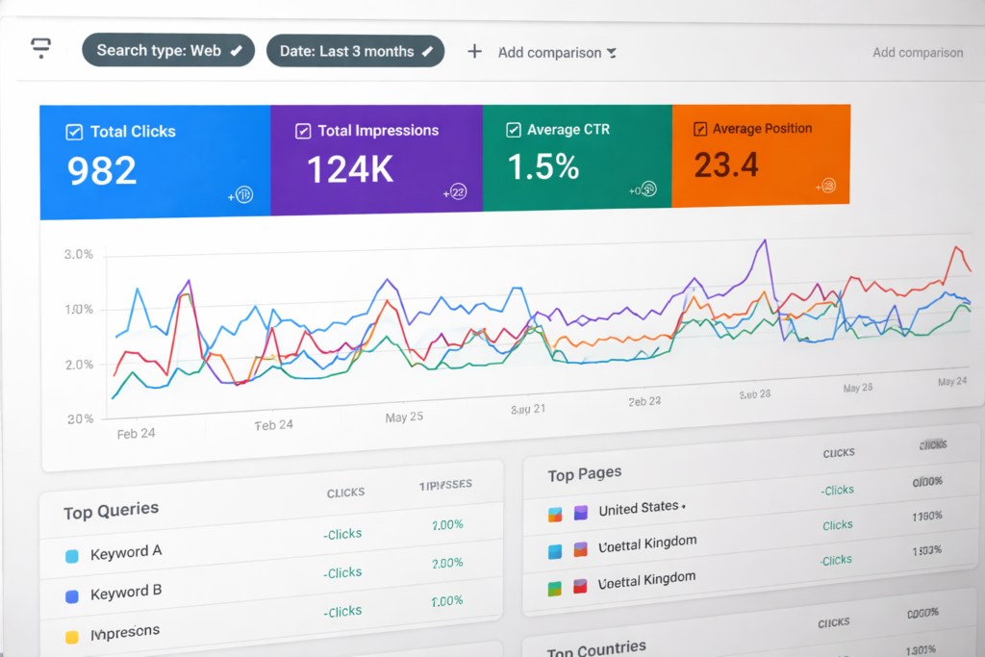Image resolution: width=985 pixels, height=657 pixels.
Task: Click Add comparison link at far right
Action: click(917, 53)
